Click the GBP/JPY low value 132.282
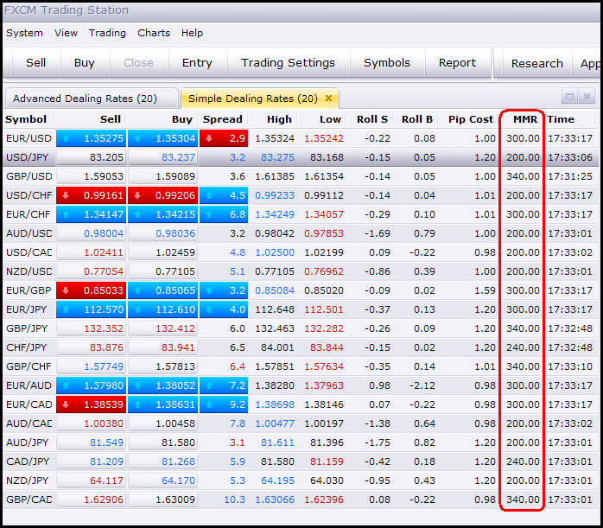This screenshot has width=603, height=528. 324,328
